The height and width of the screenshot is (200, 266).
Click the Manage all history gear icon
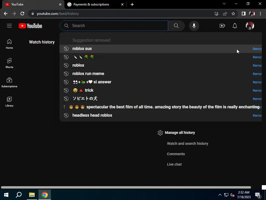point(160,133)
